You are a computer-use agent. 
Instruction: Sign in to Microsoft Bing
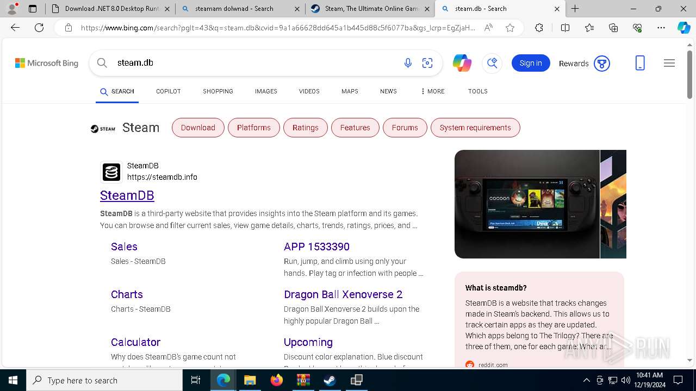click(531, 63)
